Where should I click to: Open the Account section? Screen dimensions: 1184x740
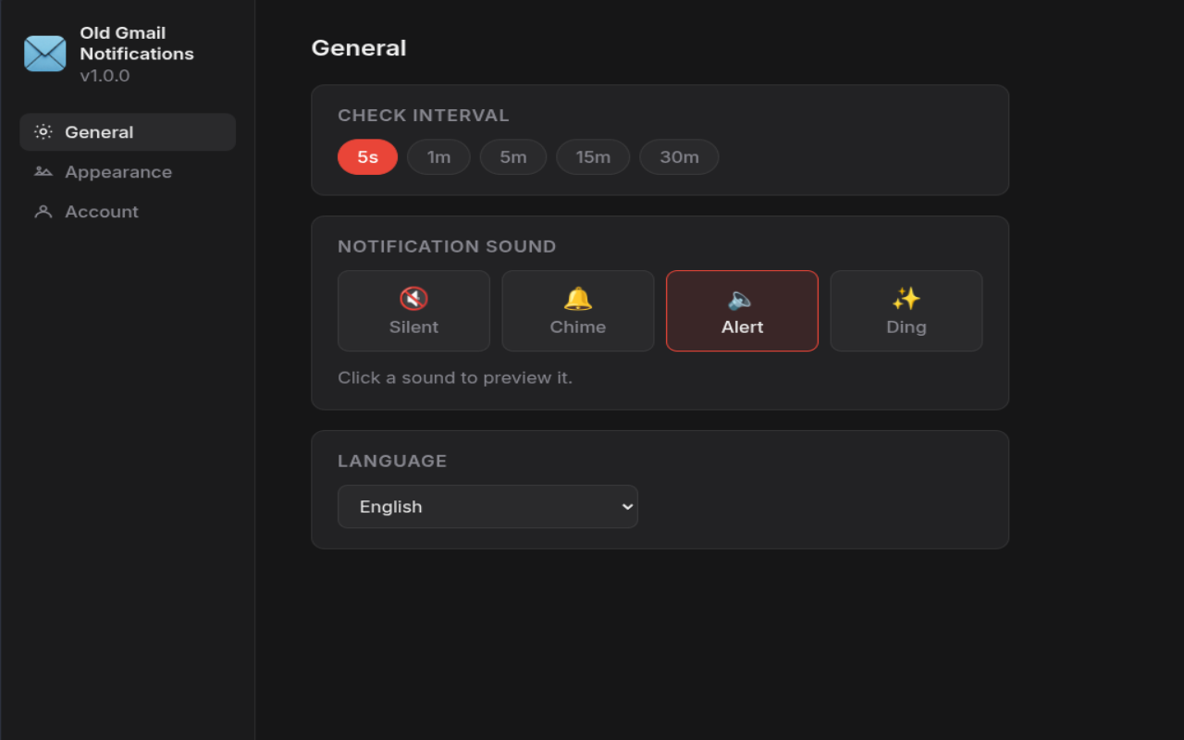[128, 212]
